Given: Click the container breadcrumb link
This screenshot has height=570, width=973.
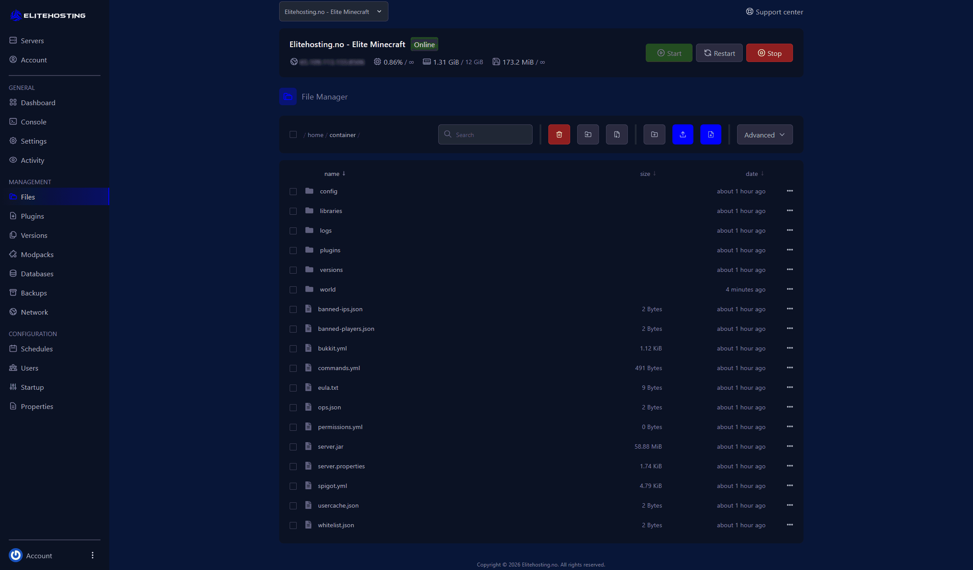Looking at the screenshot, I should [x=343, y=135].
